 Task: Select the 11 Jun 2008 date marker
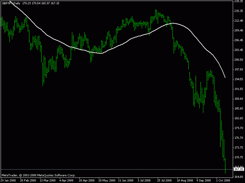pyautogui.click(x=126, y=180)
